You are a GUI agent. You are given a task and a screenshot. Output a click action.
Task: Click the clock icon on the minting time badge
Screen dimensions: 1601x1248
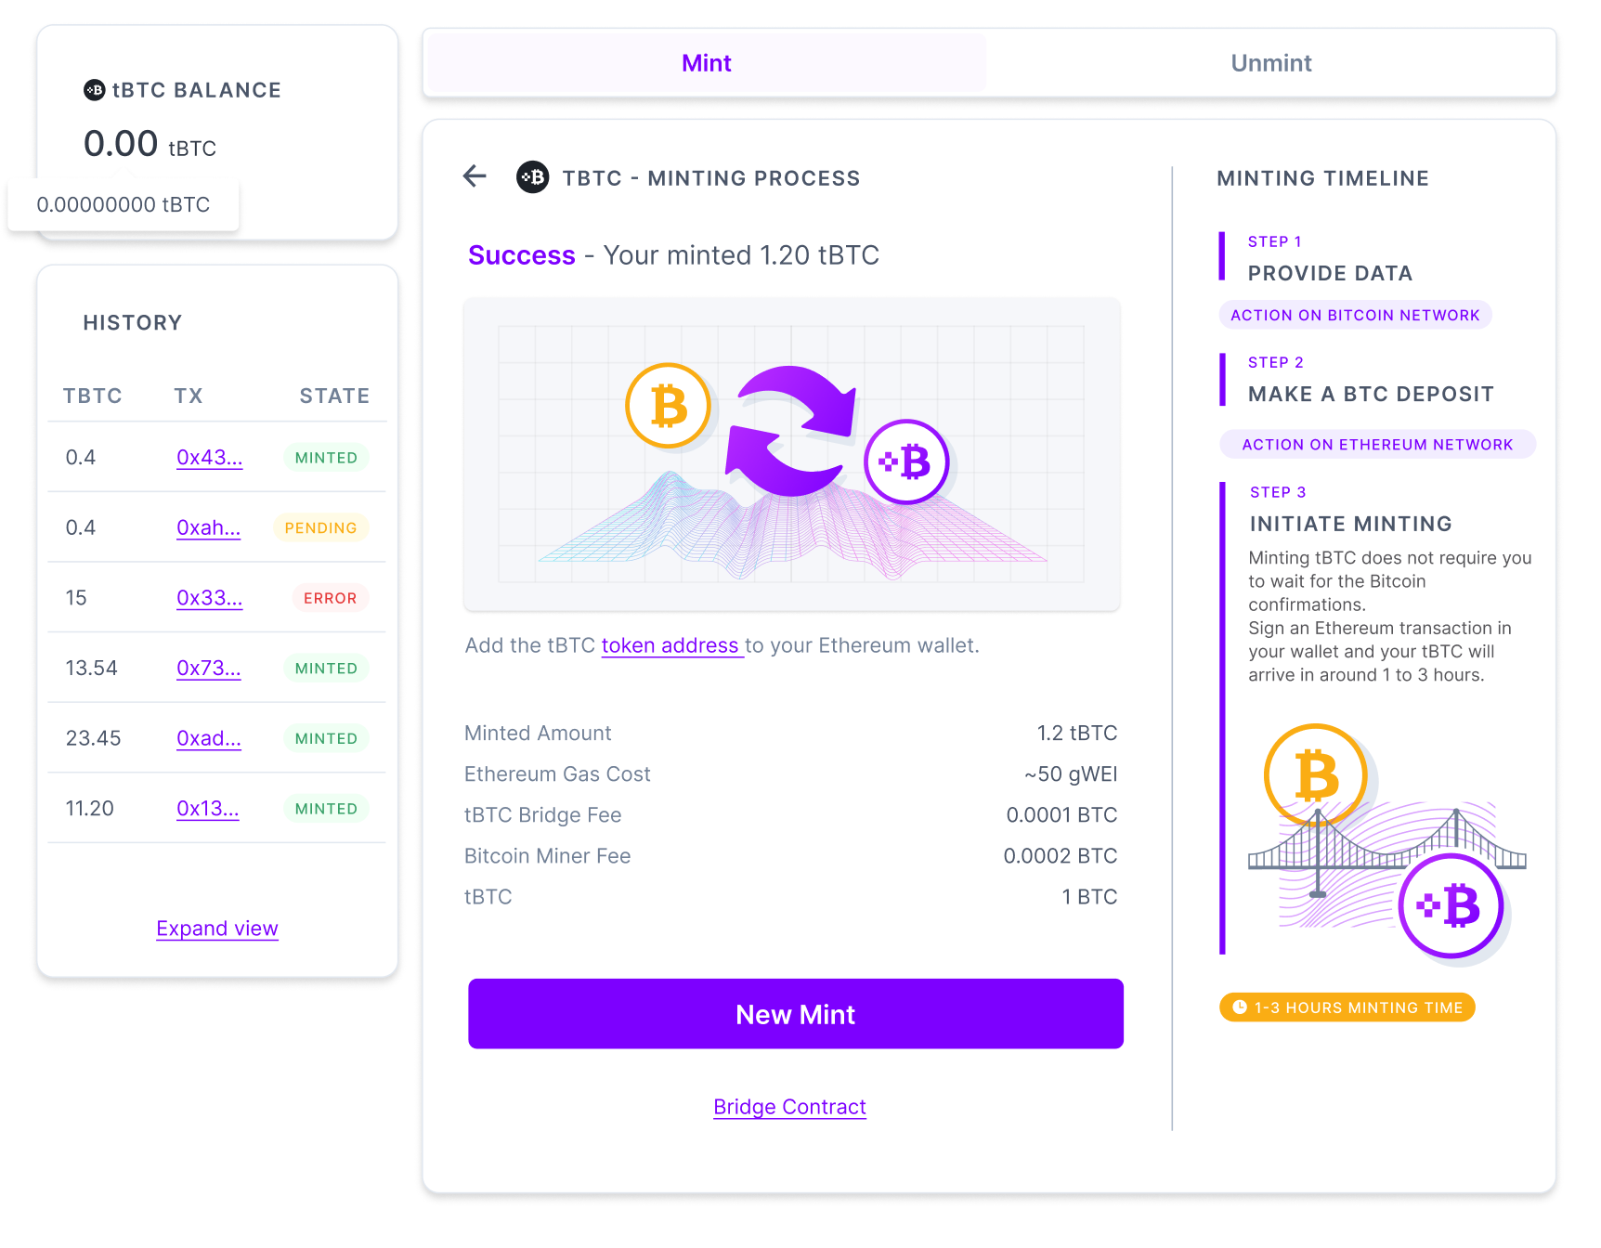pyautogui.click(x=1240, y=1007)
